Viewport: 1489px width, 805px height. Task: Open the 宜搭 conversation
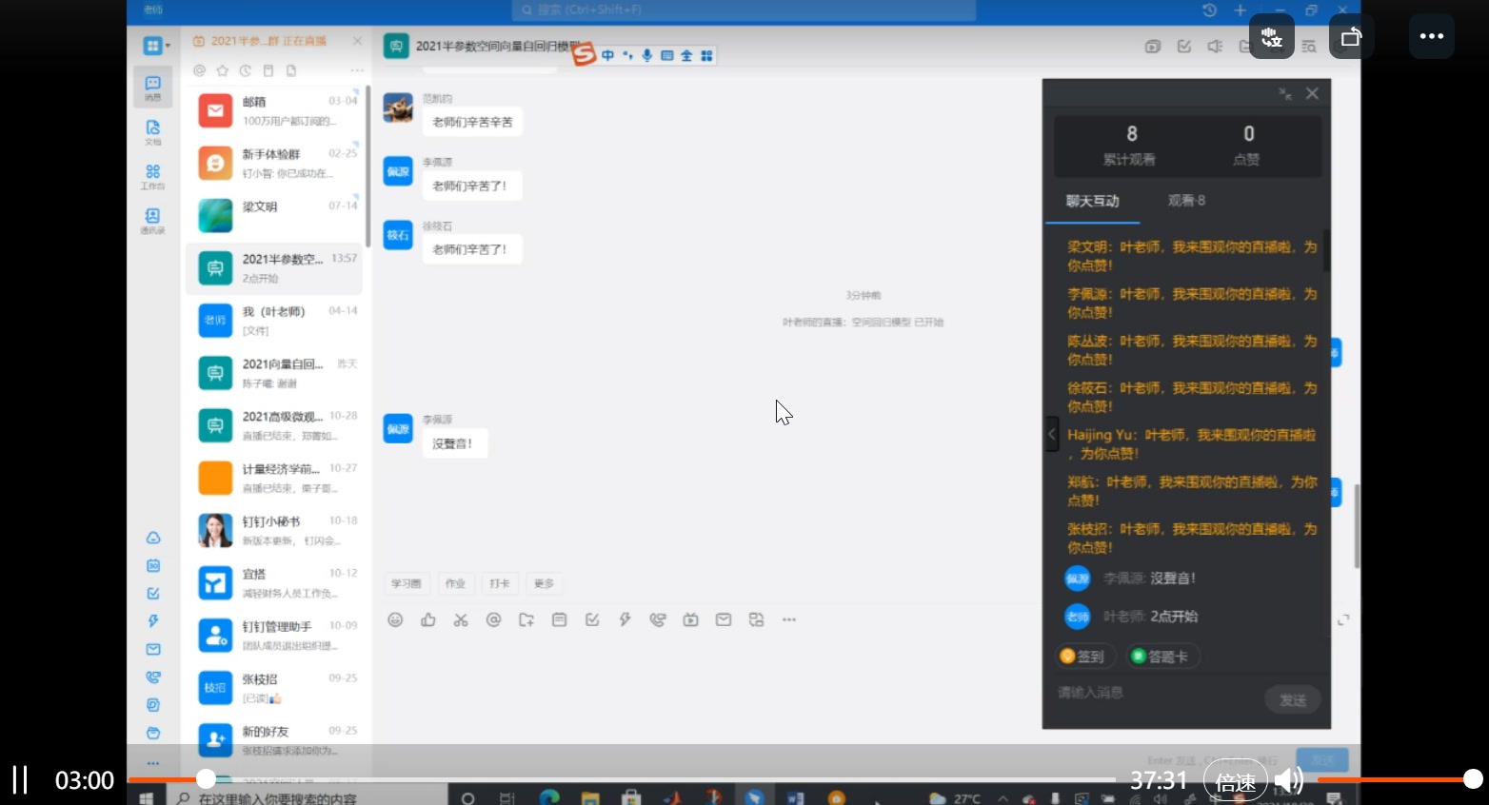[x=274, y=583]
